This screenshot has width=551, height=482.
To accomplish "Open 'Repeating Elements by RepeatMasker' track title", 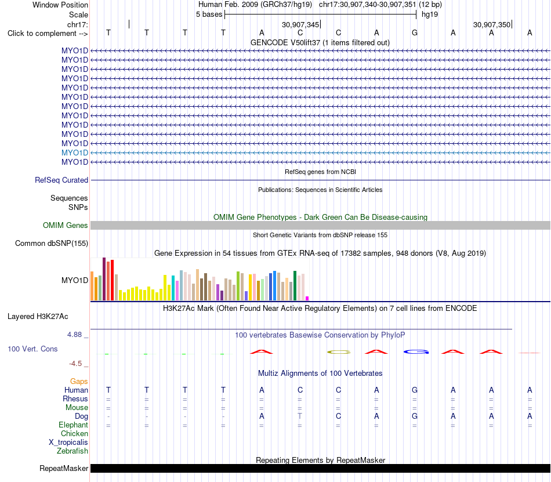I will pyautogui.click(x=320, y=460).
